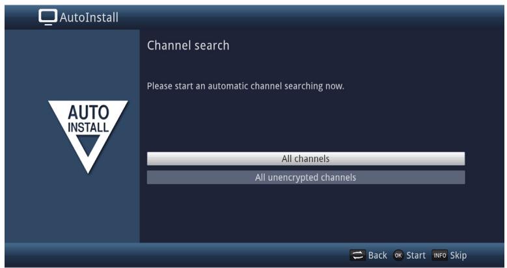
Task: Choose "All unencrypted channels" option
Action: pyautogui.click(x=306, y=178)
